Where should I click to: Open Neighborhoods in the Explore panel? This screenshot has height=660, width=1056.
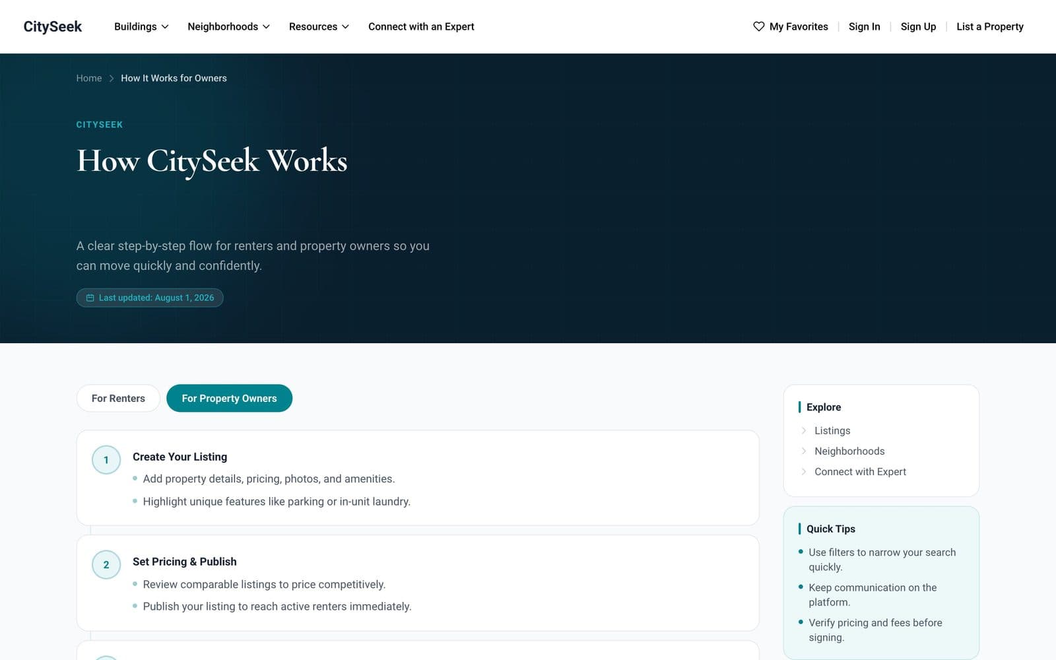(849, 451)
